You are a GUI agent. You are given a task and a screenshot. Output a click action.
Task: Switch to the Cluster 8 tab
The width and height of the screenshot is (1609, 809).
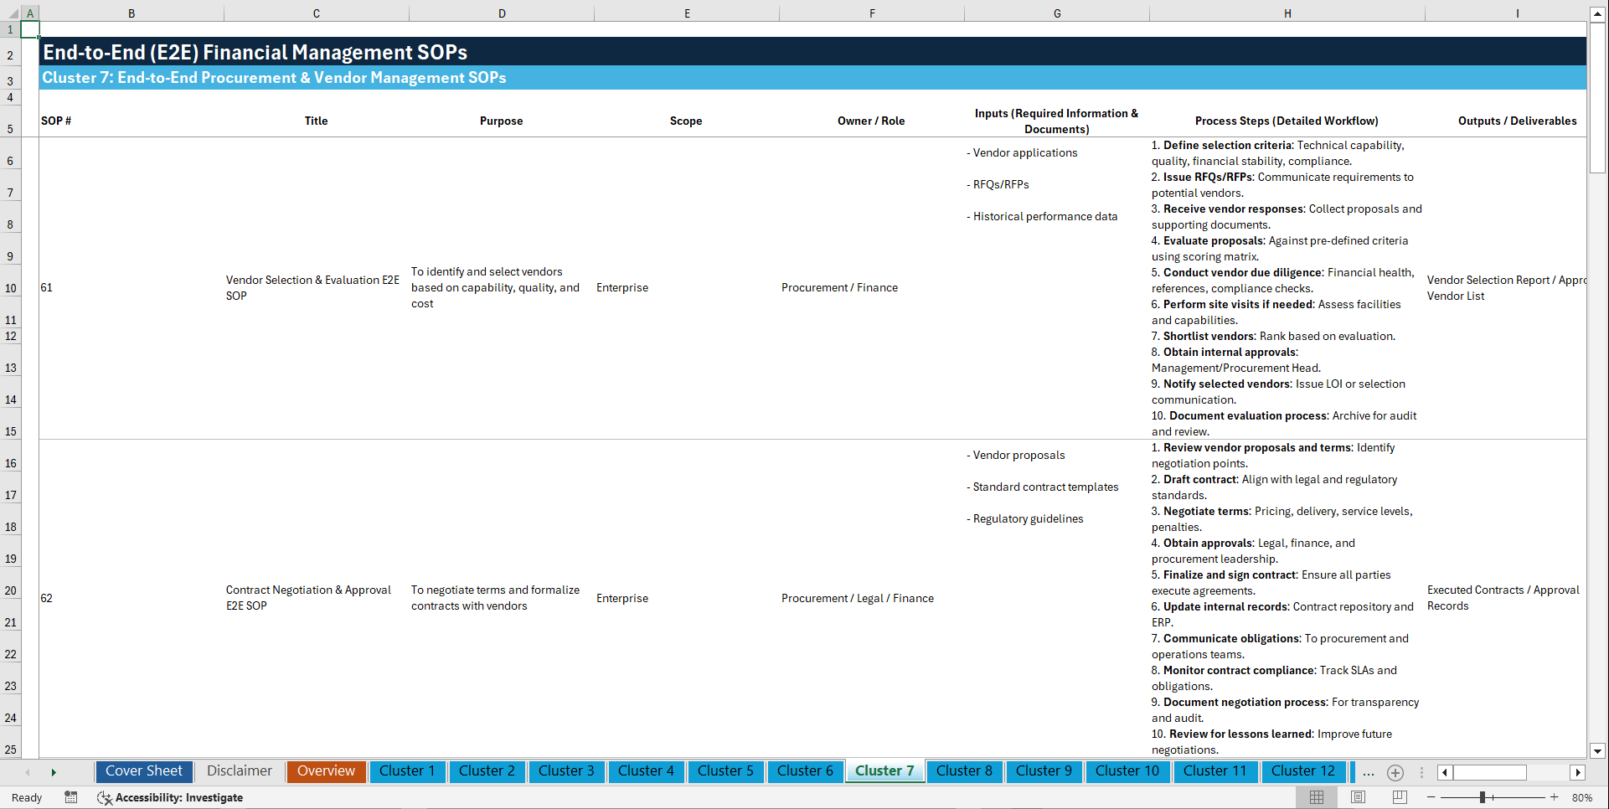[x=964, y=771]
